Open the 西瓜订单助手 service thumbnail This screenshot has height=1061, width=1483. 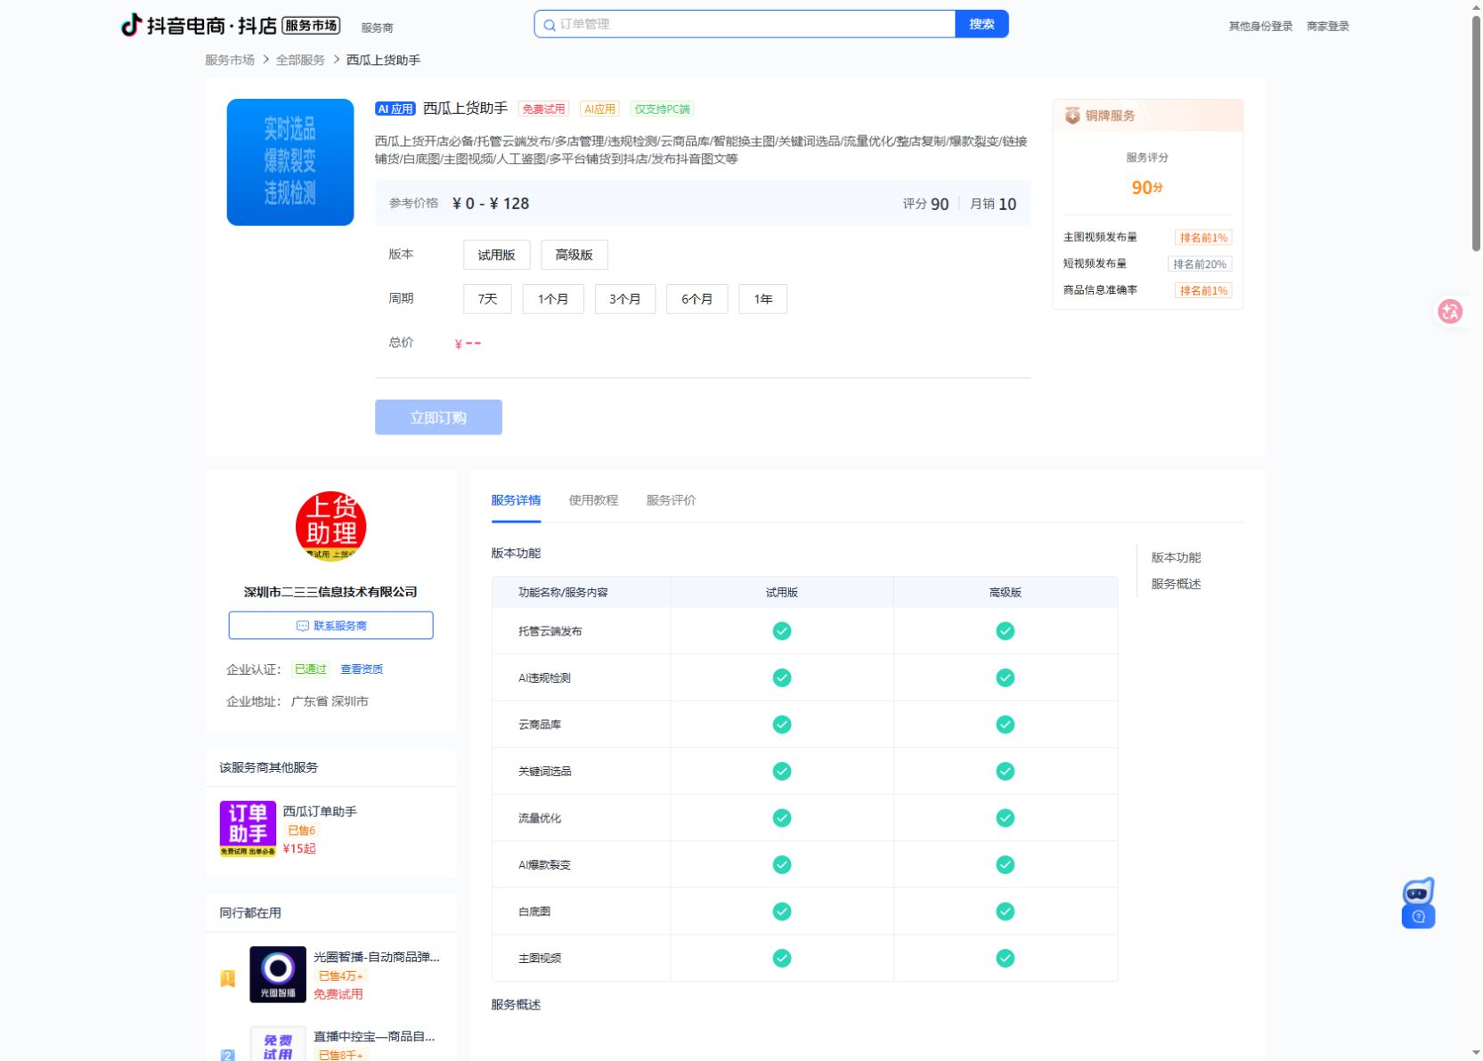[248, 829]
